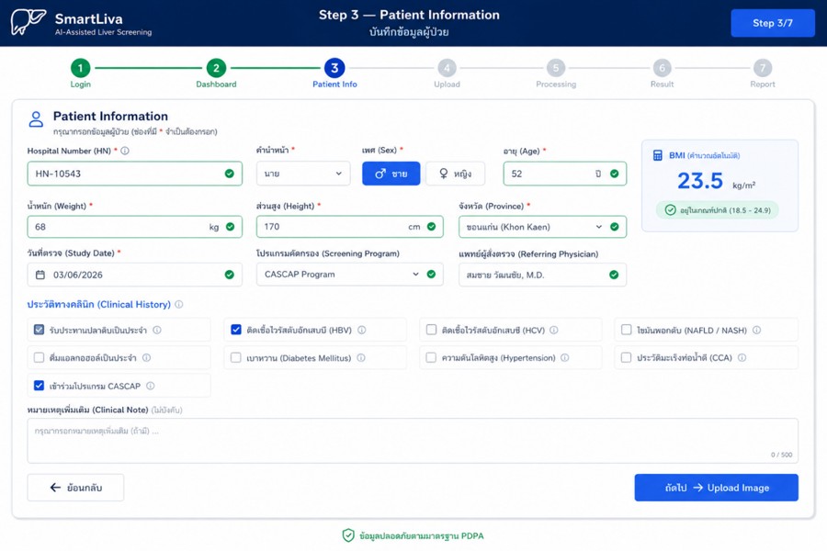Click the Patient Information person icon
The image size is (827, 551).
click(36, 119)
